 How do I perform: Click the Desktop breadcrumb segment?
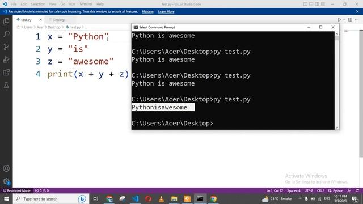(x=54, y=27)
